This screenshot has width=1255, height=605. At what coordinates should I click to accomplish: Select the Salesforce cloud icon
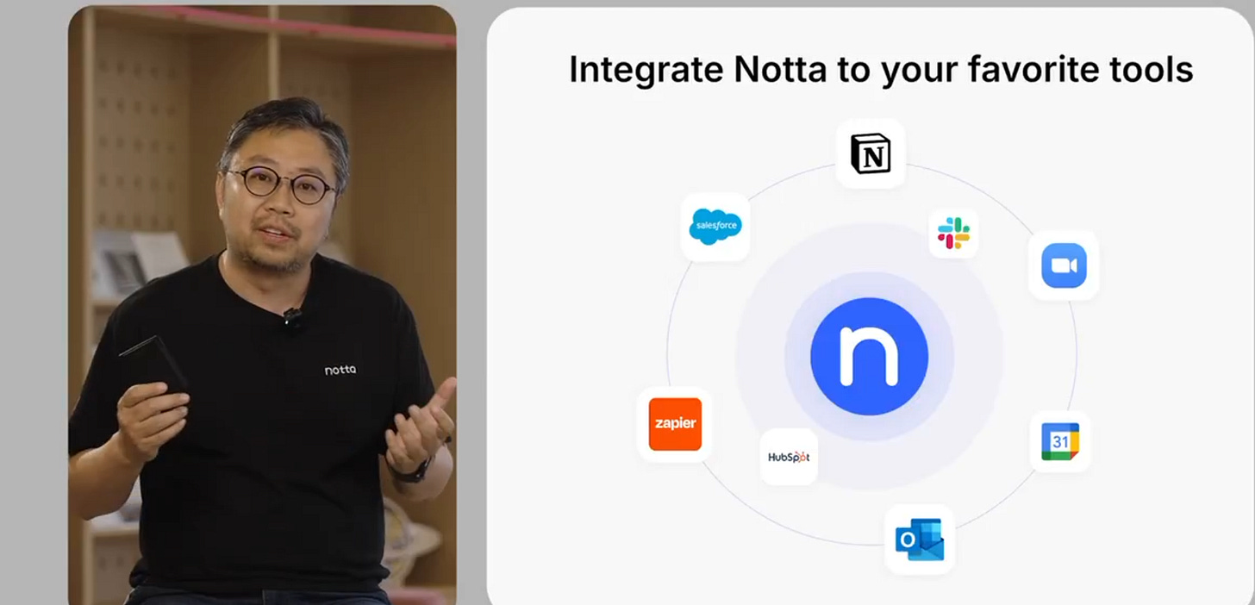pos(715,228)
